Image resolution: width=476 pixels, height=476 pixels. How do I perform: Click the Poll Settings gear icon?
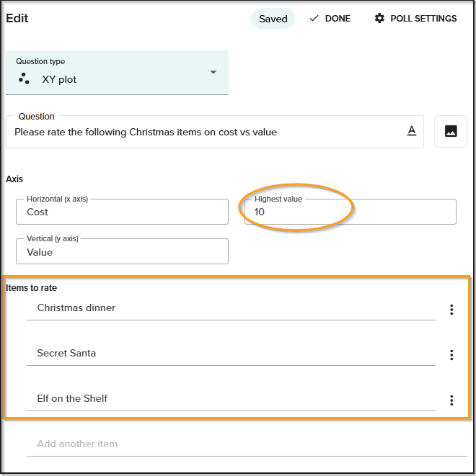pos(379,18)
